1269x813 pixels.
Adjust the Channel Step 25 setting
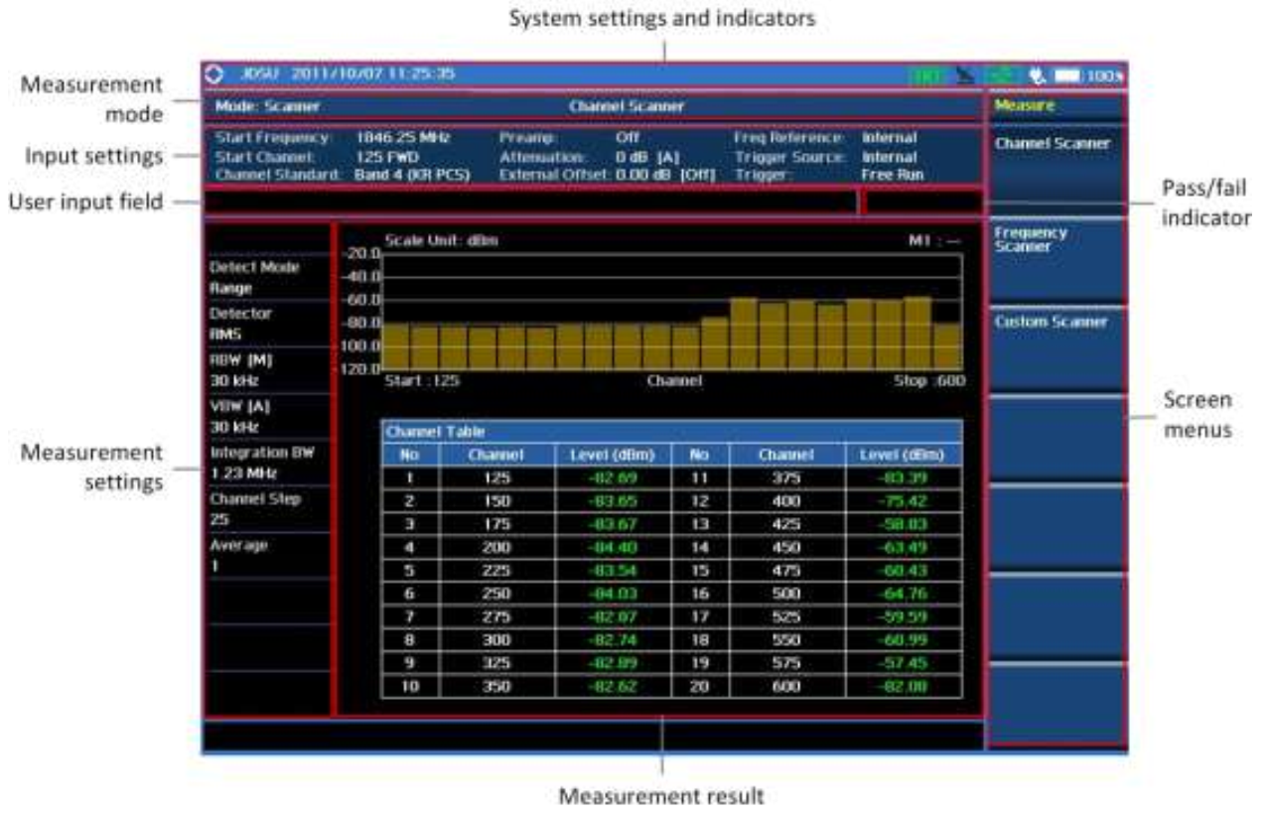pyautogui.click(x=265, y=508)
